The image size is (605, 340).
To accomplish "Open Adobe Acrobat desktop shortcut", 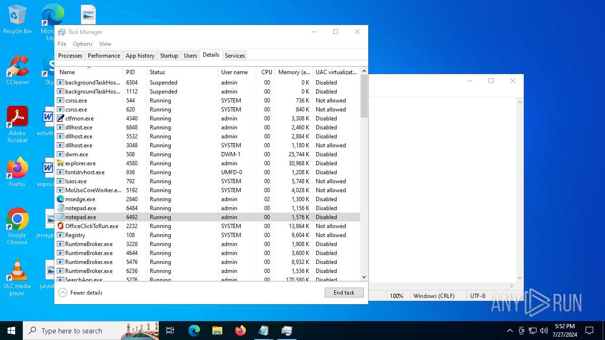I will (17, 125).
